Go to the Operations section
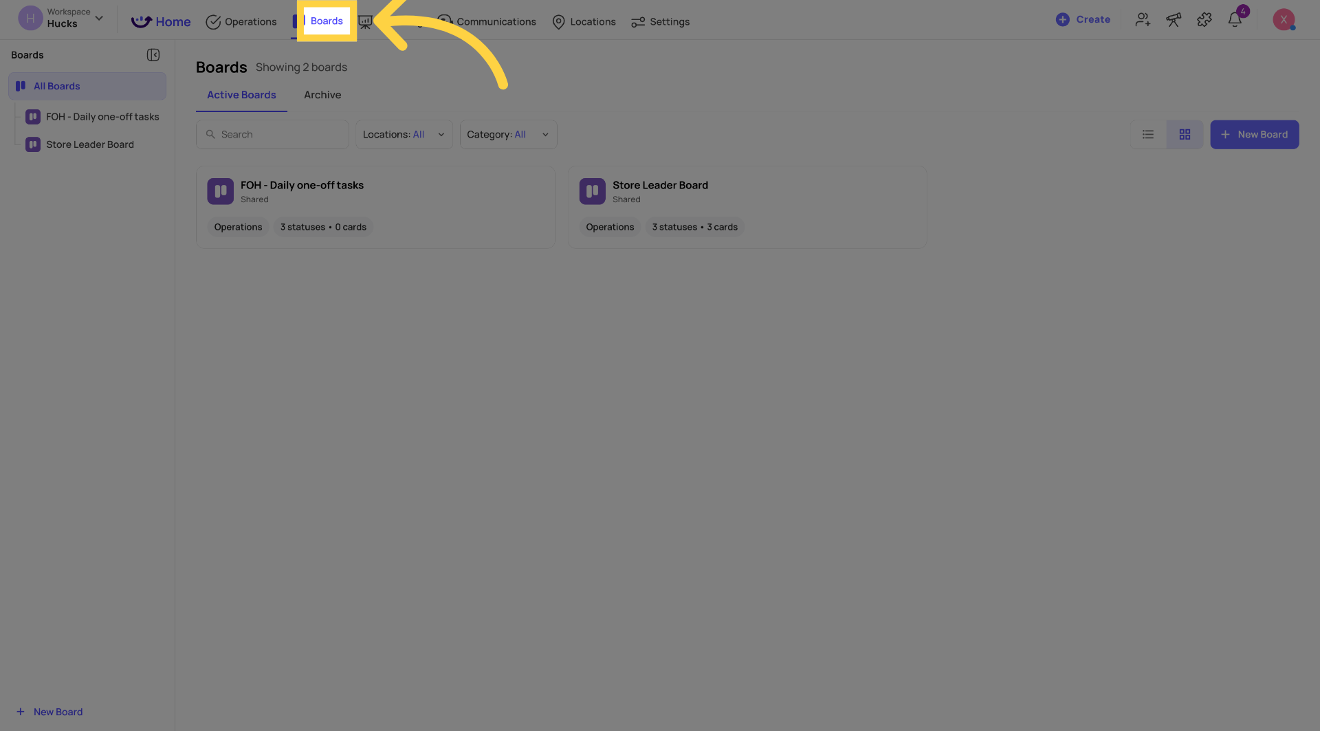 (x=241, y=21)
